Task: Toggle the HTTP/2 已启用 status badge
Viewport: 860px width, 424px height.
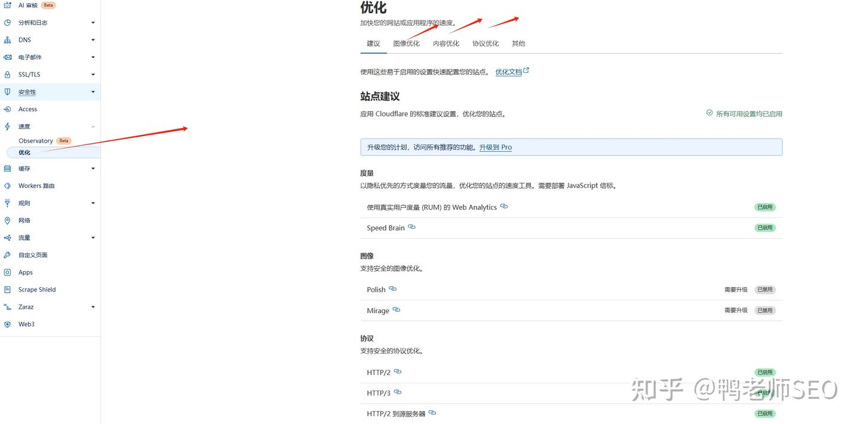Action: pyautogui.click(x=764, y=373)
